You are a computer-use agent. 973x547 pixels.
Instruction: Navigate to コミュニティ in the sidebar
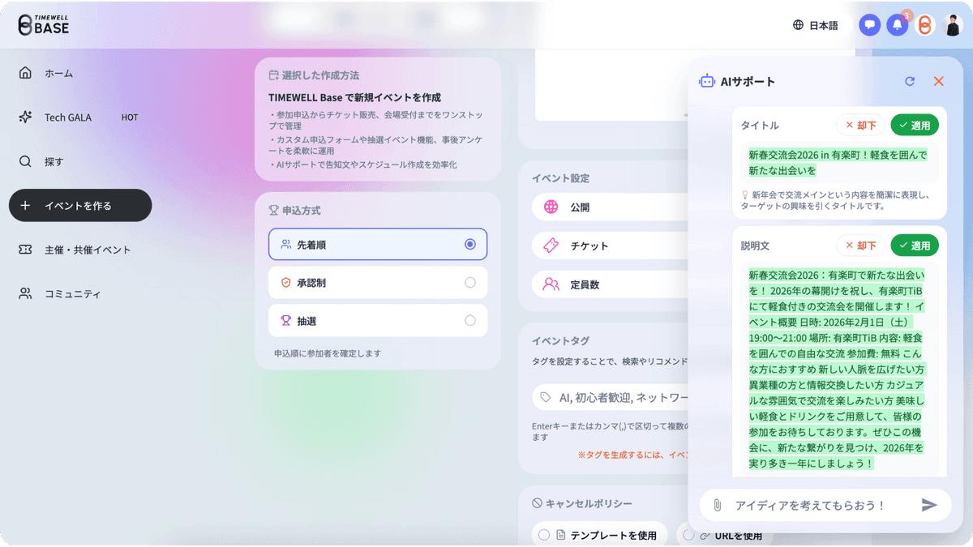click(71, 293)
